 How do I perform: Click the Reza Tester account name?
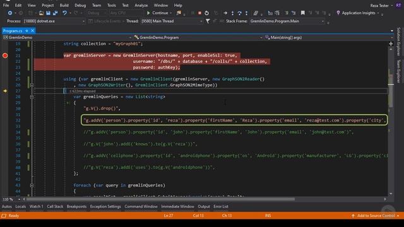coord(379,5)
